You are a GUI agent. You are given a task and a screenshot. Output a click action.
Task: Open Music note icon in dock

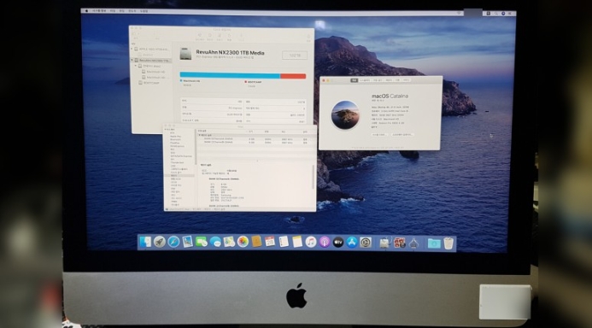311,242
